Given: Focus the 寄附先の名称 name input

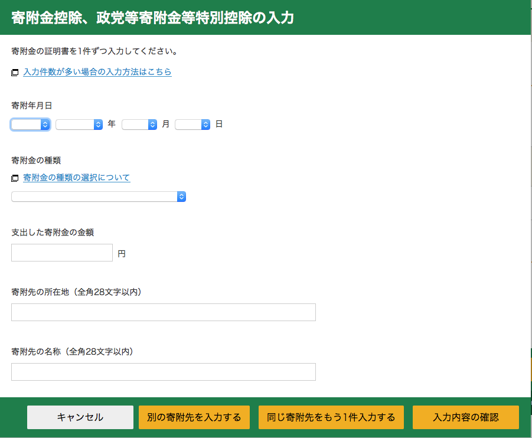Looking at the screenshot, I should (x=164, y=372).
